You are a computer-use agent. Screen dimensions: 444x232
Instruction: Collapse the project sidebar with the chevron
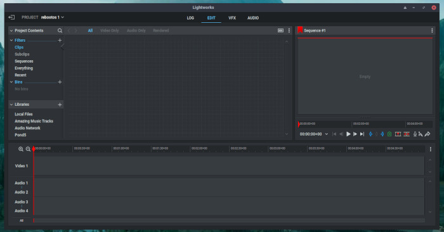[x=62, y=48]
